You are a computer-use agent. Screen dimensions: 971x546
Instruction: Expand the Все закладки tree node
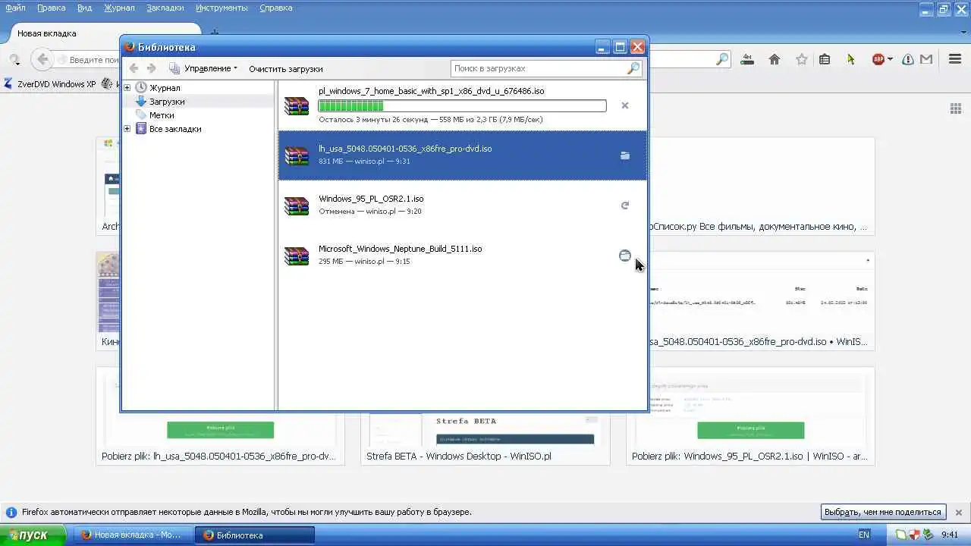click(127, 129)
